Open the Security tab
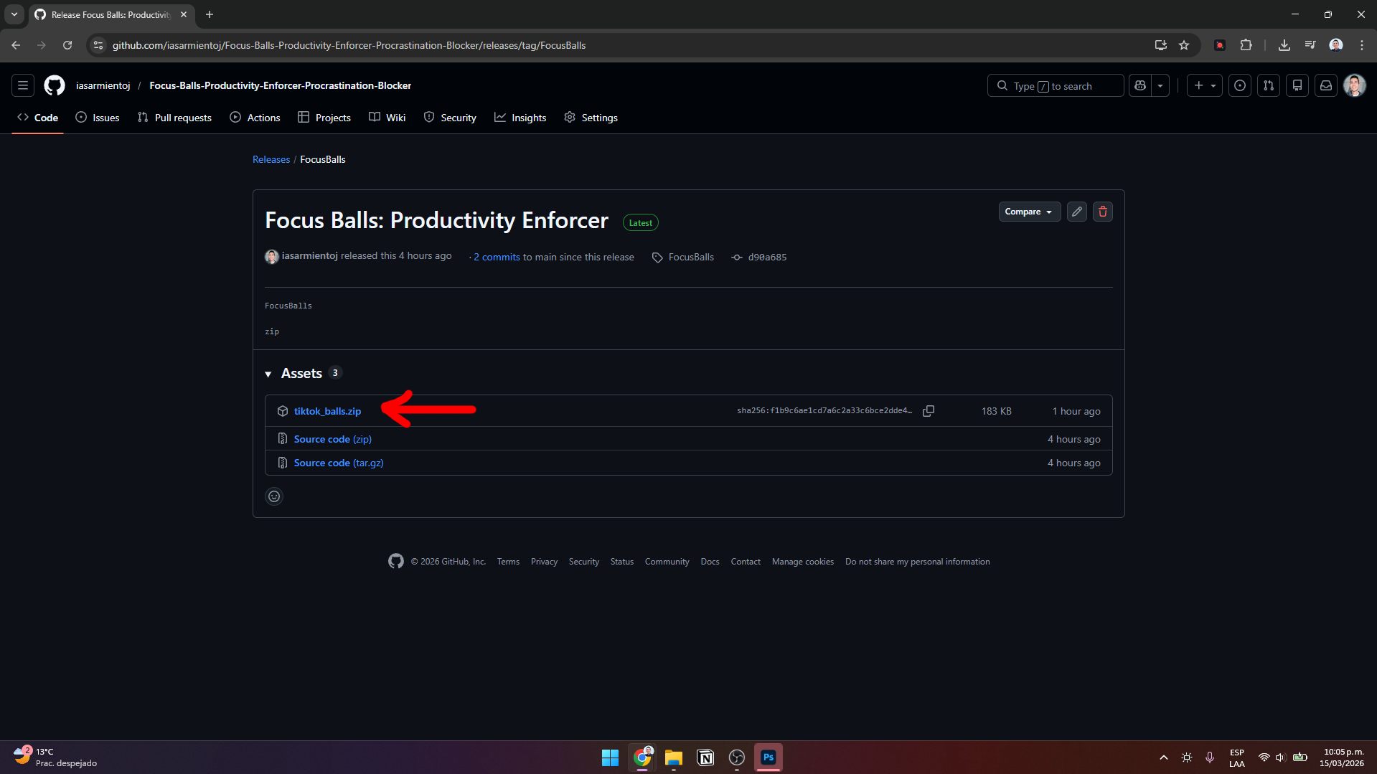 pyautogui.click(x=450, y=118)
